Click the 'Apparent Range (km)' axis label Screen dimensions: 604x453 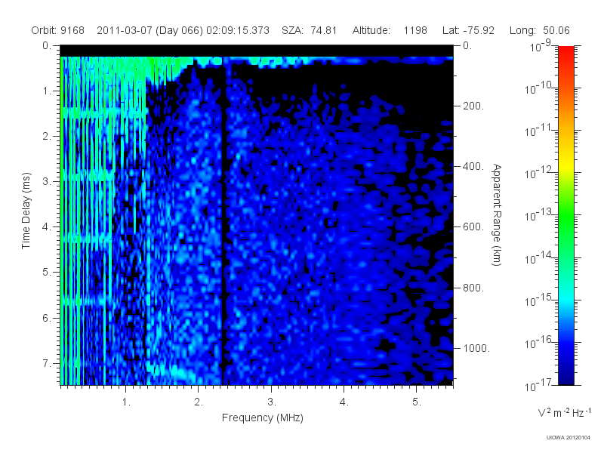pos(497,214)
